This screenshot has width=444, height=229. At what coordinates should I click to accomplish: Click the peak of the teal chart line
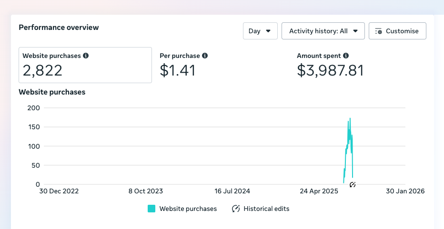(x=350, y=119)
